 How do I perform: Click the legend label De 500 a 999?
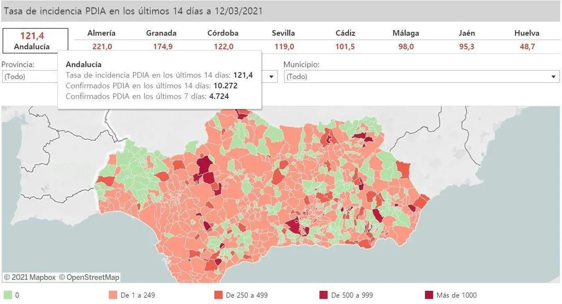(x=352, y=295)
